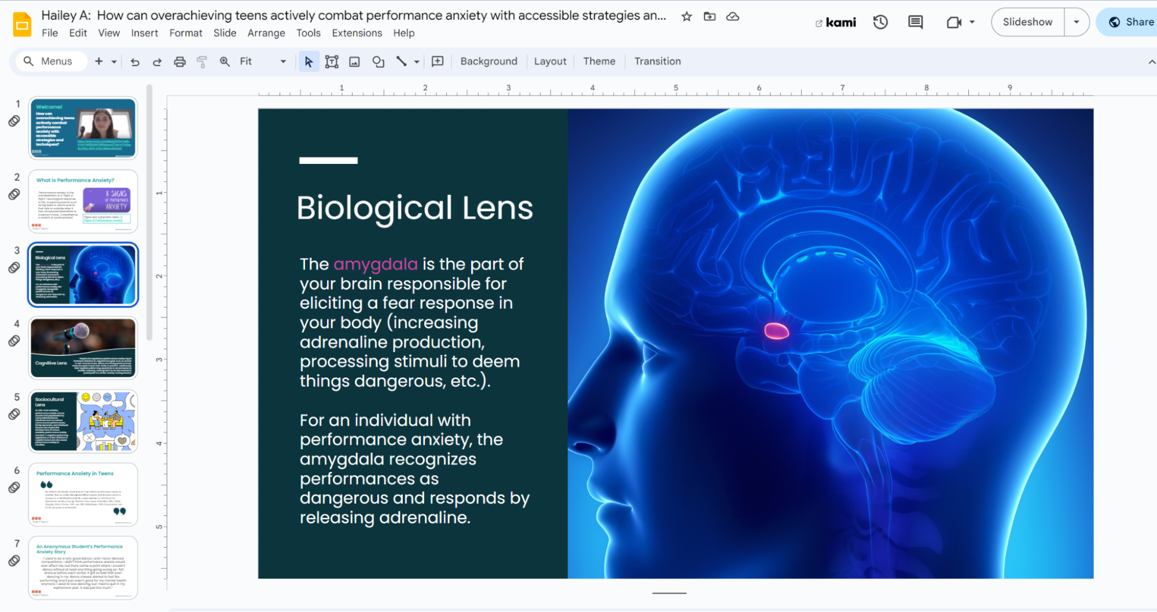This screenshot has width=1157, height=612.
Task: Activate the select cursor tool
Action: click(308, 62)
